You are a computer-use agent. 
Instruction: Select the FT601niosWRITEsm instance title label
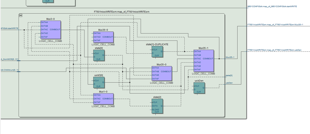(122, 12)
